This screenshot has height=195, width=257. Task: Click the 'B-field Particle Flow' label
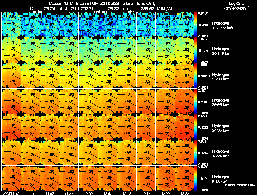pyautogui.click(x=240, y=185)
